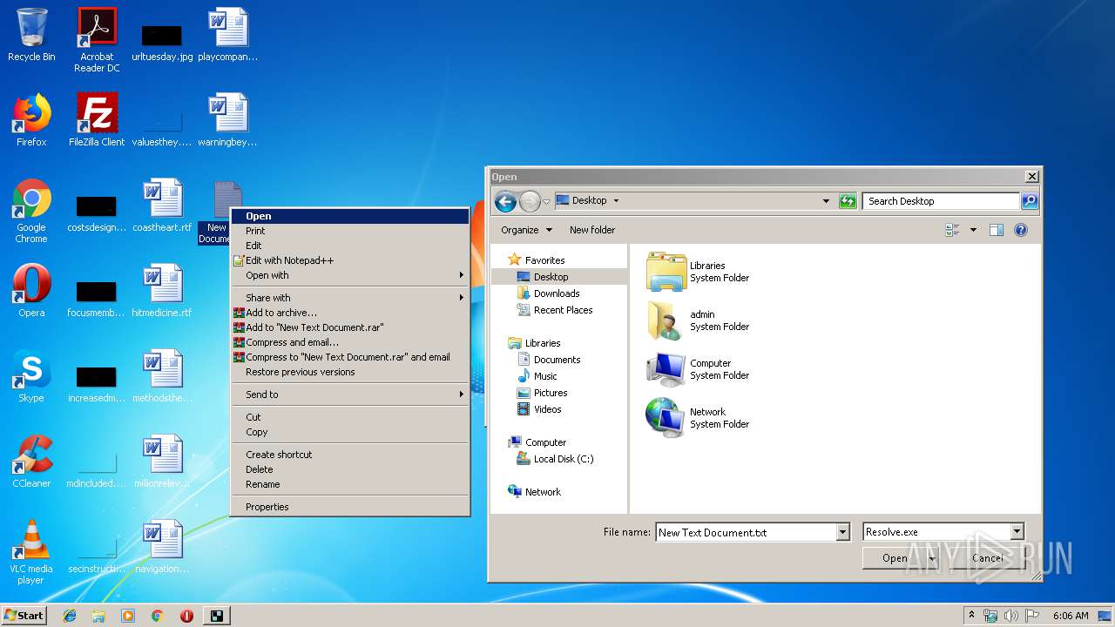This screenshot has width=1115, height=627.
Task: Open the Organize dropdown menu
Action: 526,230
